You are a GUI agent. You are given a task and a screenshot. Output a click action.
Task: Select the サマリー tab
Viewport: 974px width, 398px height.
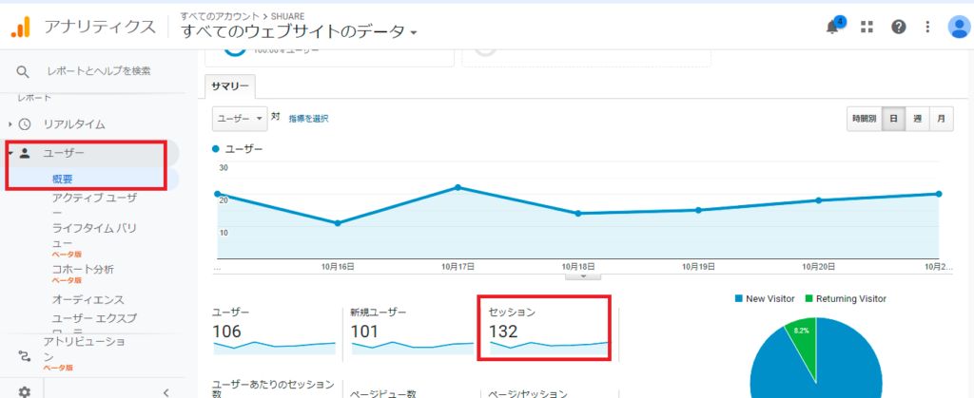[x=230, y=86]
